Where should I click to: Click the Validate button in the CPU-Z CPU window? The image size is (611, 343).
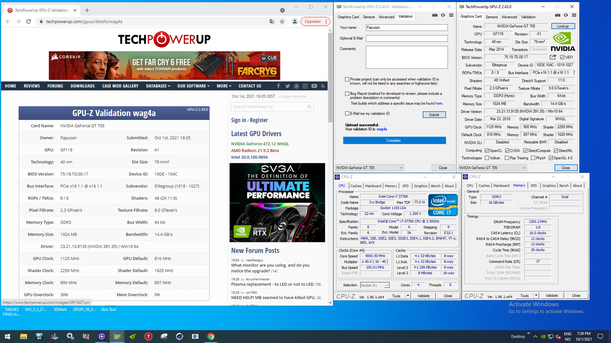tap(423, 296)
